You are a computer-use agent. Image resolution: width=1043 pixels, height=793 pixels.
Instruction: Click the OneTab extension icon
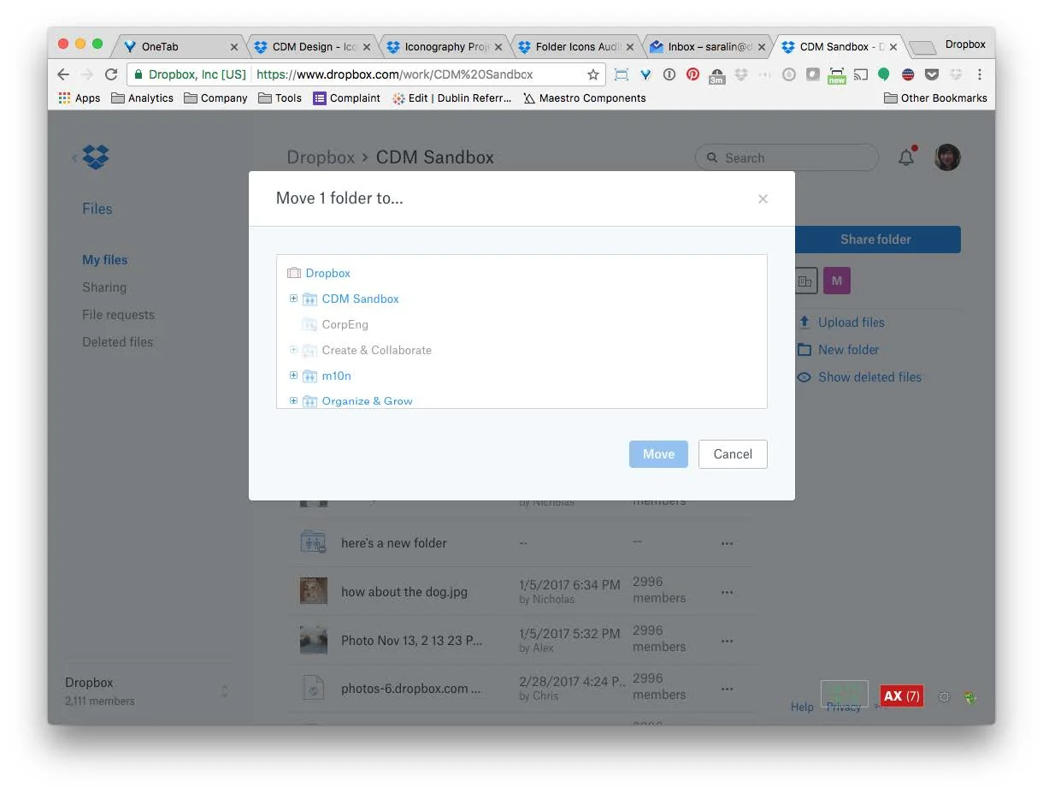pos(645,74)
